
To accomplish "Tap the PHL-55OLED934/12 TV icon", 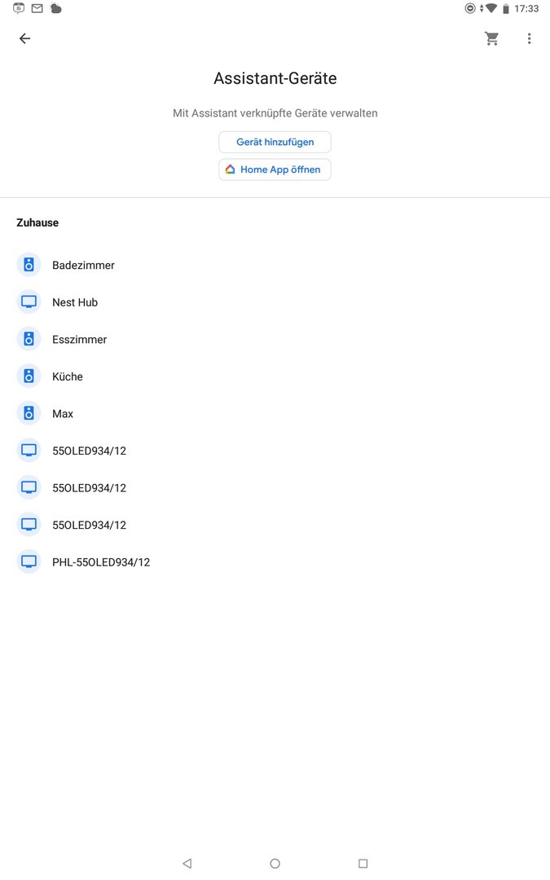I will pyautogui.click(x=29, y=561).
